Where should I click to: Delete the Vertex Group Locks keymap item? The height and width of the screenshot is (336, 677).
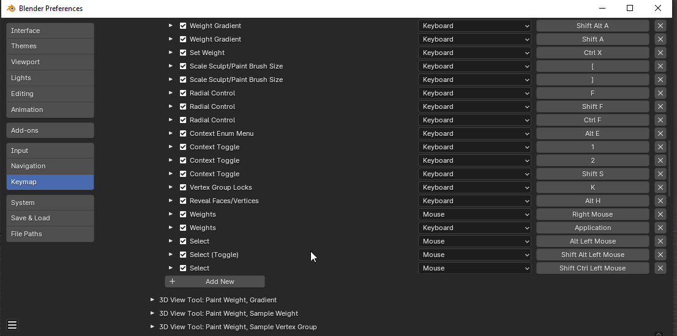[x=660, y=187]
